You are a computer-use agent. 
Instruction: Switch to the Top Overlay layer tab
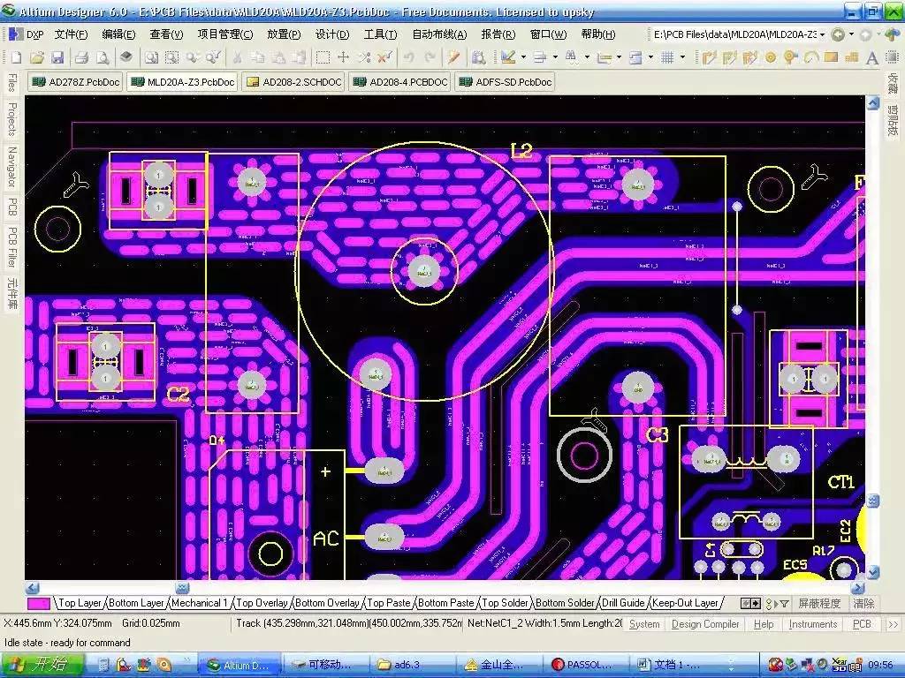point(261,603)
